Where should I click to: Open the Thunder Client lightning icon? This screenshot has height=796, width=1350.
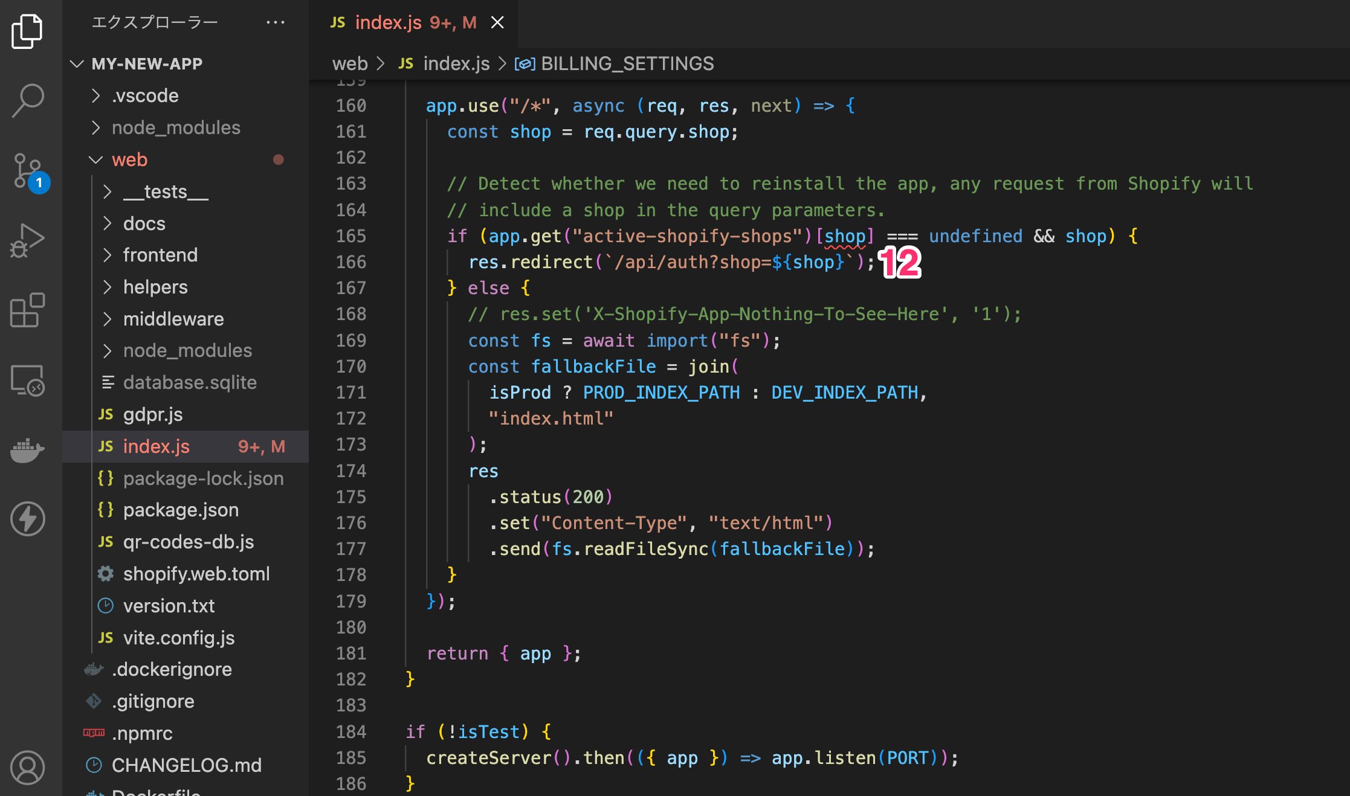tap(27, 519)
